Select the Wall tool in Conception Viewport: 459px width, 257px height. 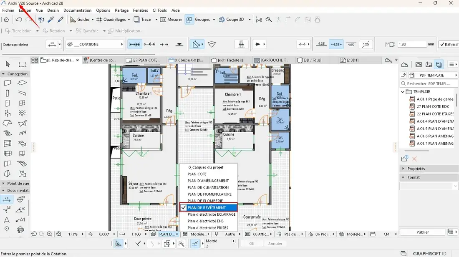click(x=8, y=83)
